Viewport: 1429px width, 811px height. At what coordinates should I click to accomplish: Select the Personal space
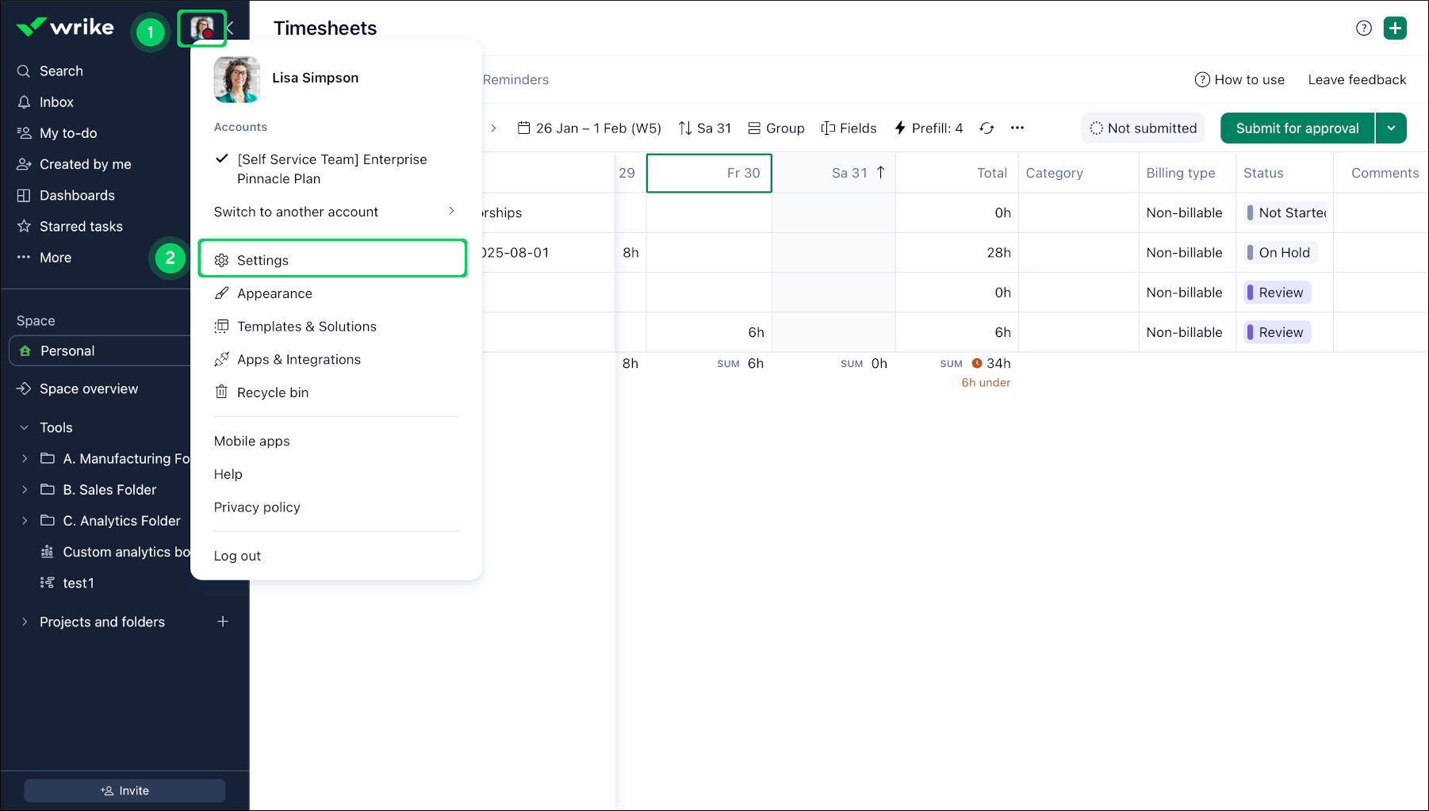(100, 350)
